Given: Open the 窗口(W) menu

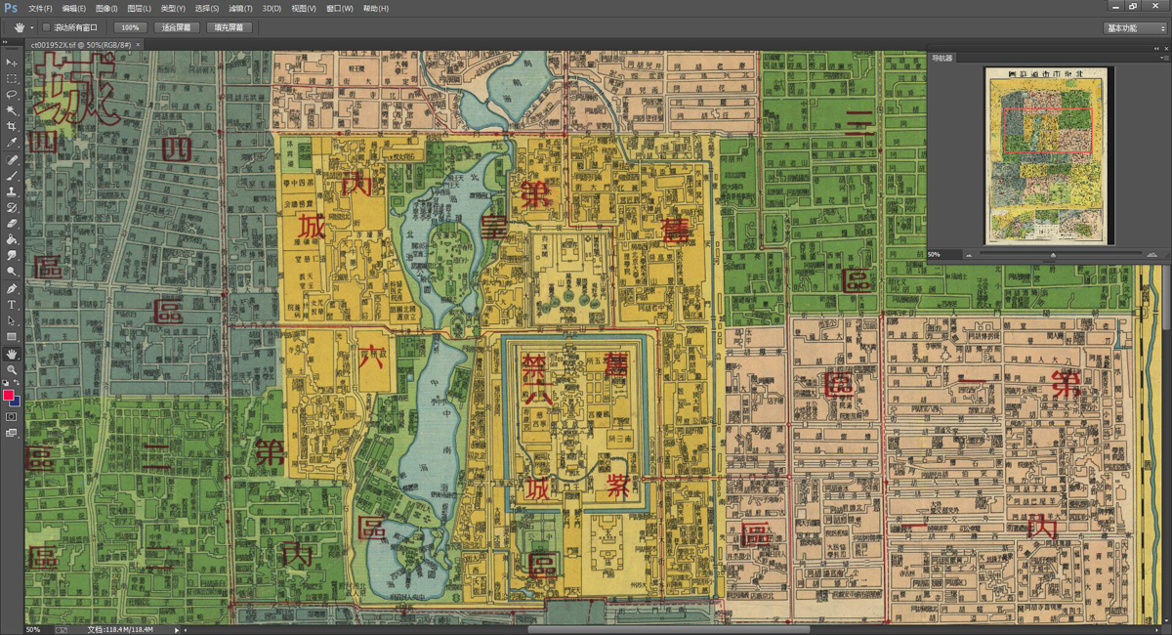Looking at the screenshot, I should coord(340,8).
